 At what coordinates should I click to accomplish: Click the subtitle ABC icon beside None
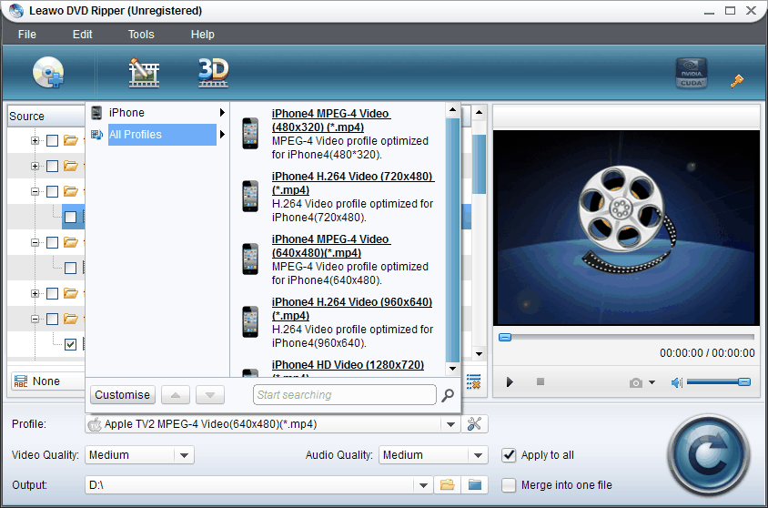click(x=21, y=381)
